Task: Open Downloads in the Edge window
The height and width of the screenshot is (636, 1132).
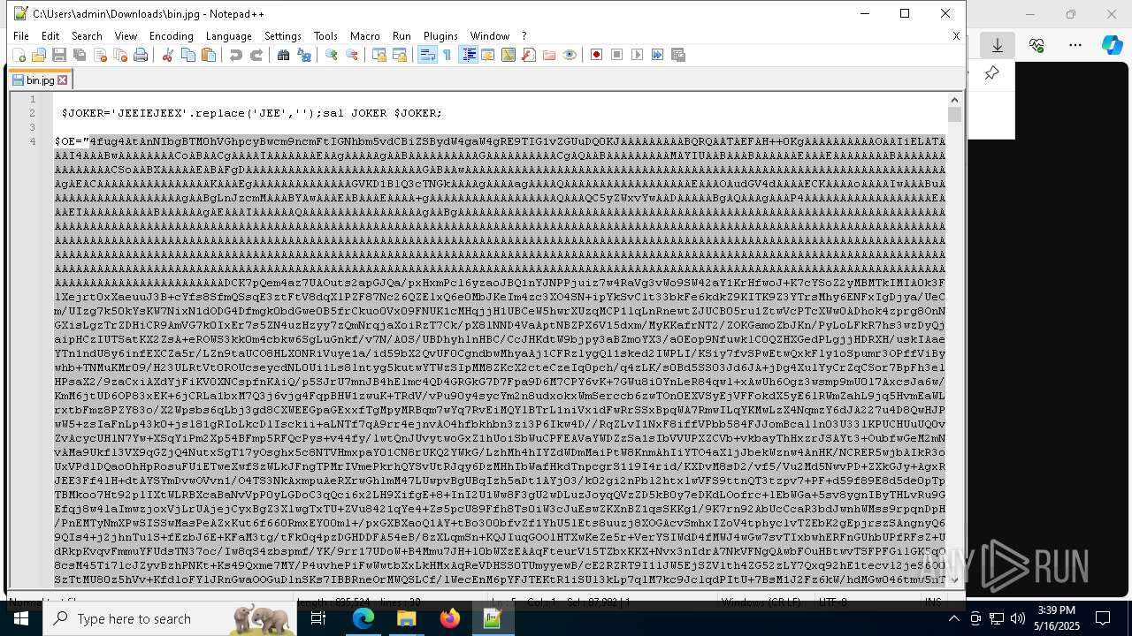Action: tap(998, 45)
